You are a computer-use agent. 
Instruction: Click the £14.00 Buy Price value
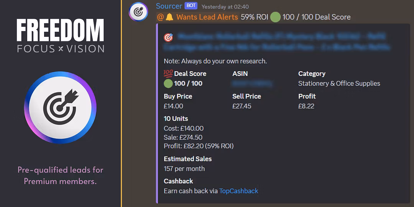tap(173, 106)
